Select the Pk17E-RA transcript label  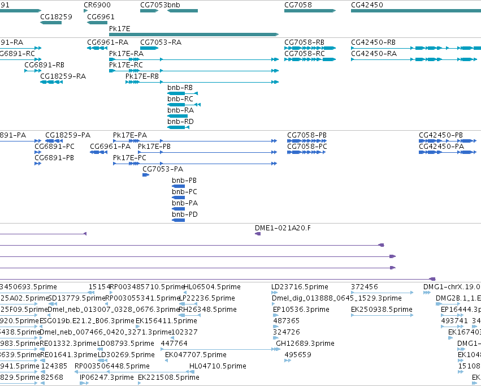(x=127, y=53)
